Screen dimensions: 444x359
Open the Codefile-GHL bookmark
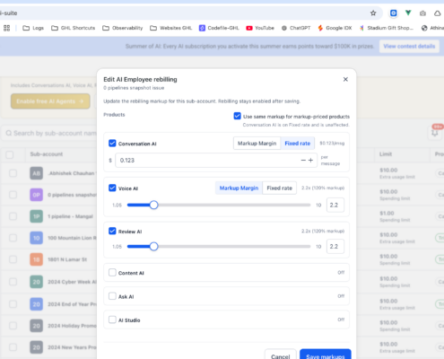[x=219, y=28]
